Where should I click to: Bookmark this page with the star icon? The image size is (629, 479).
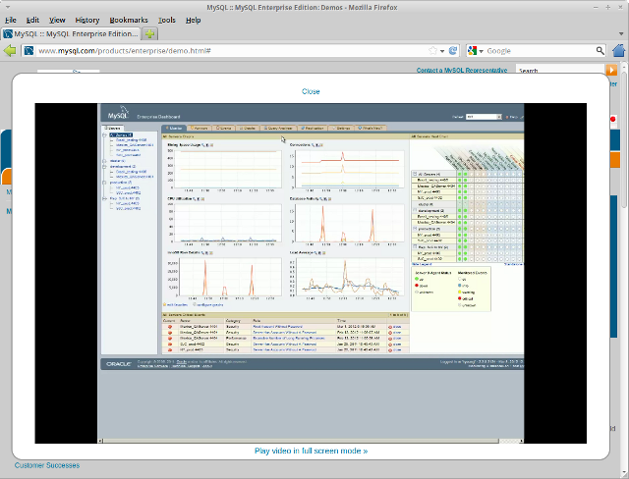(432, 51)
